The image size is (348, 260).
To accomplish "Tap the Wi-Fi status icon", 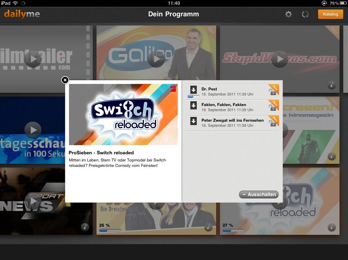I will (15, 3).
